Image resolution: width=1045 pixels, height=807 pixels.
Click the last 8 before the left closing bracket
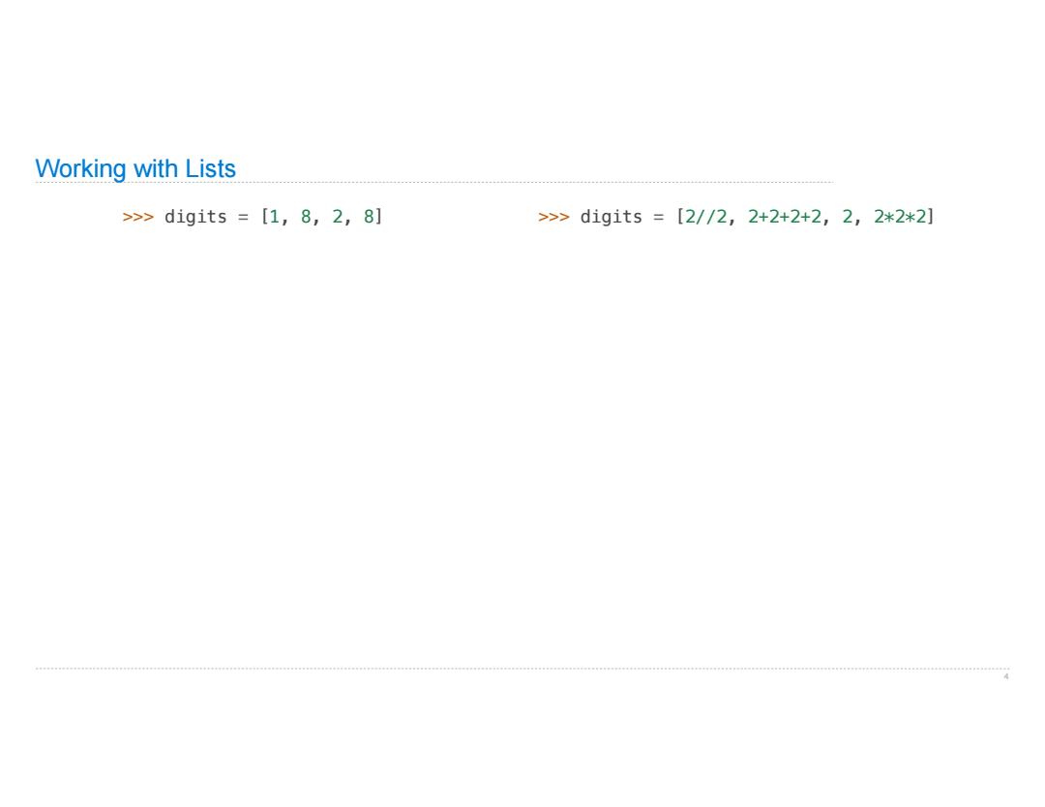tap(369, 217)
